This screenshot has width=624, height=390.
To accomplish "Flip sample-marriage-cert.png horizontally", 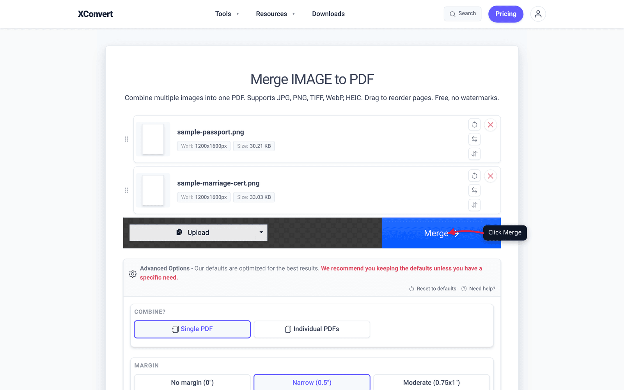I will coord(474,190).
